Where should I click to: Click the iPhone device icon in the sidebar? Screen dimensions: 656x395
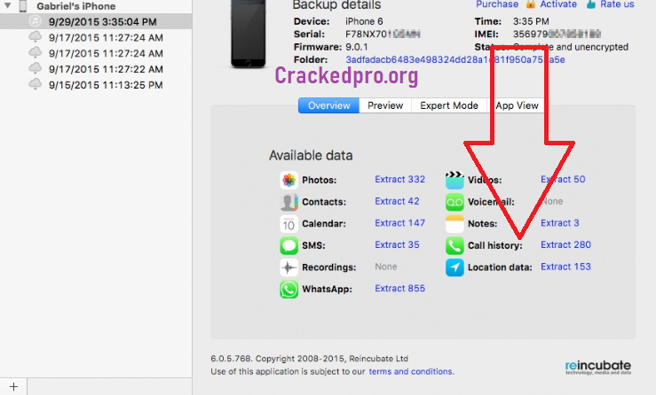23,6
